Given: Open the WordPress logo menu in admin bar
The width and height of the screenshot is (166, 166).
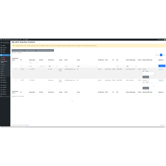Looking at the screenshot, I should (x=1, y=40).
